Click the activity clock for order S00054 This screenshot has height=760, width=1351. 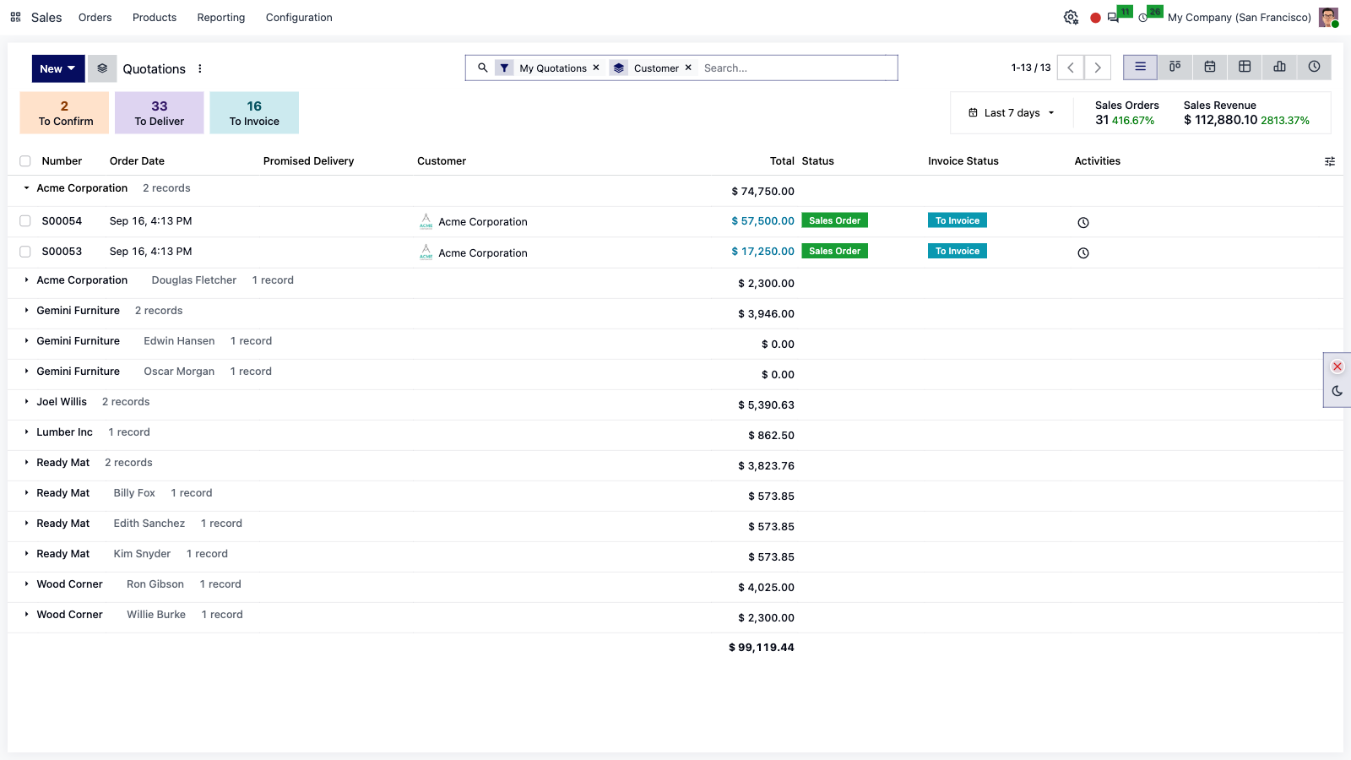(x=1083, y=222)
